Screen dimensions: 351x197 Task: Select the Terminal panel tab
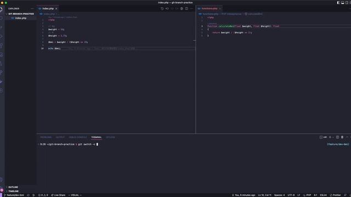(97, 137)
